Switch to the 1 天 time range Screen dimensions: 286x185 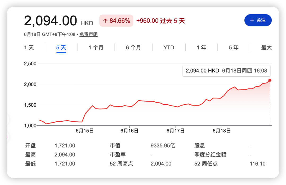[x=29, y=48]
